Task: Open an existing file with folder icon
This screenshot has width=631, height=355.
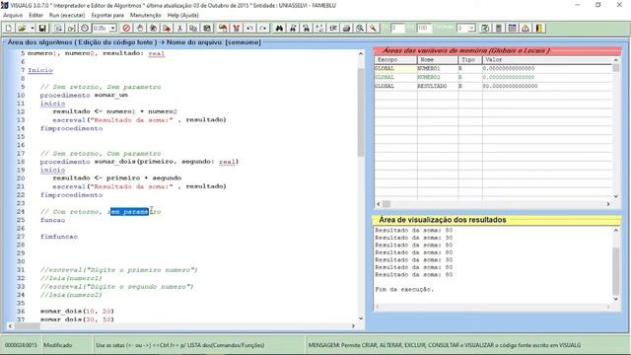Action: point(22,29)
